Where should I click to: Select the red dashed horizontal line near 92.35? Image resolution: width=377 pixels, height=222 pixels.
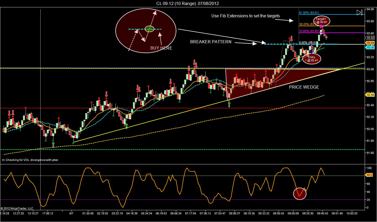[x=182, y=108]
